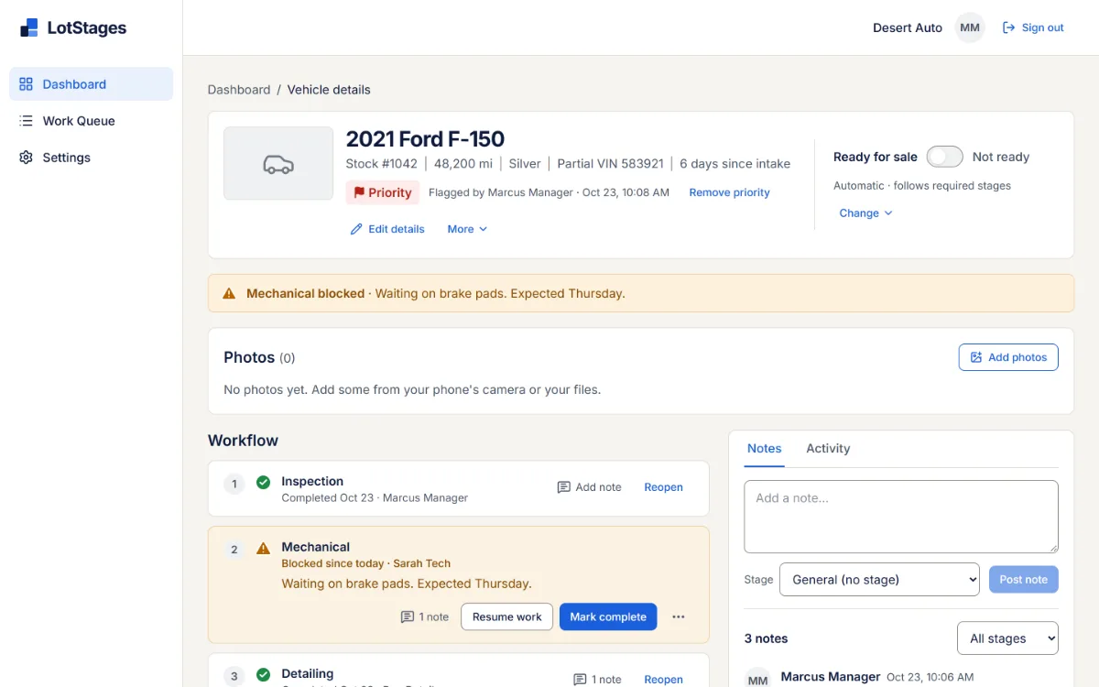Edit details of the F-150
The image size is (1099, 687).
pos(387,229)
